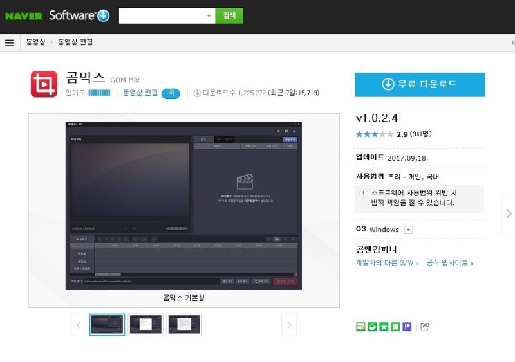The height and width of the screenshot is (362, 515).
Task: Add to bookmarks via green star icon
Action: point(384,327)
